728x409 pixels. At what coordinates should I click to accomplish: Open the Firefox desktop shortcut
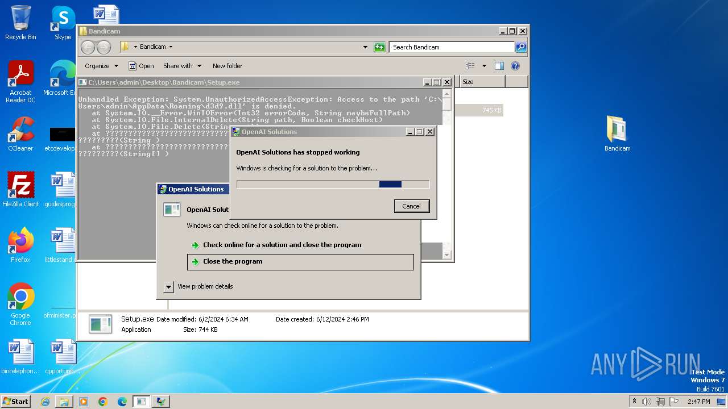[x=20, y=245]
